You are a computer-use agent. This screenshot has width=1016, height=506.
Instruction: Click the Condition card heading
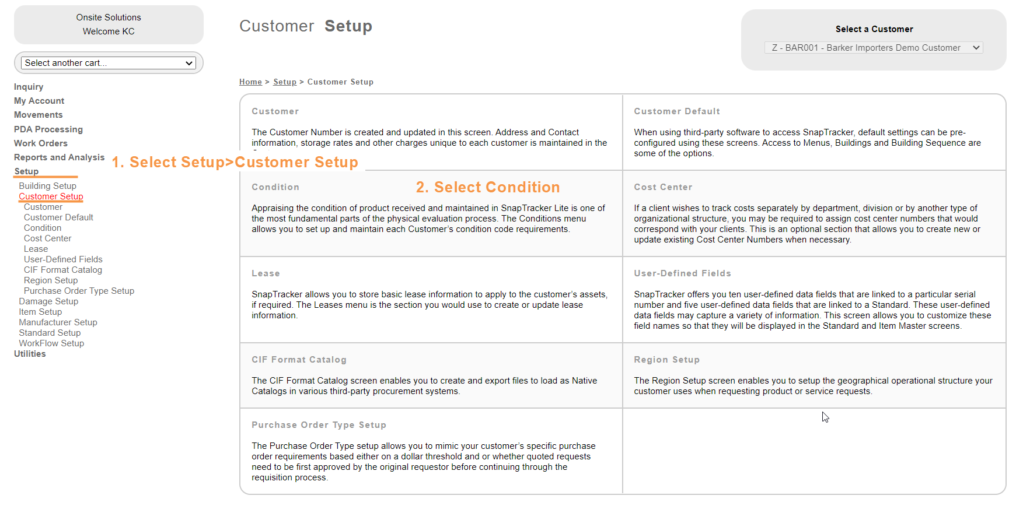(275, 187)
